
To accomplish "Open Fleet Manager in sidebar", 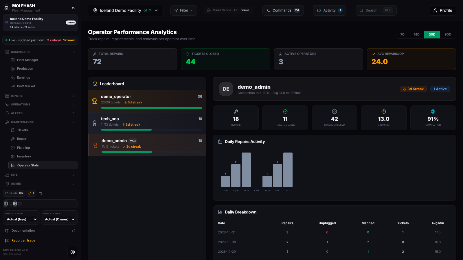I will (x=43, y=60).
